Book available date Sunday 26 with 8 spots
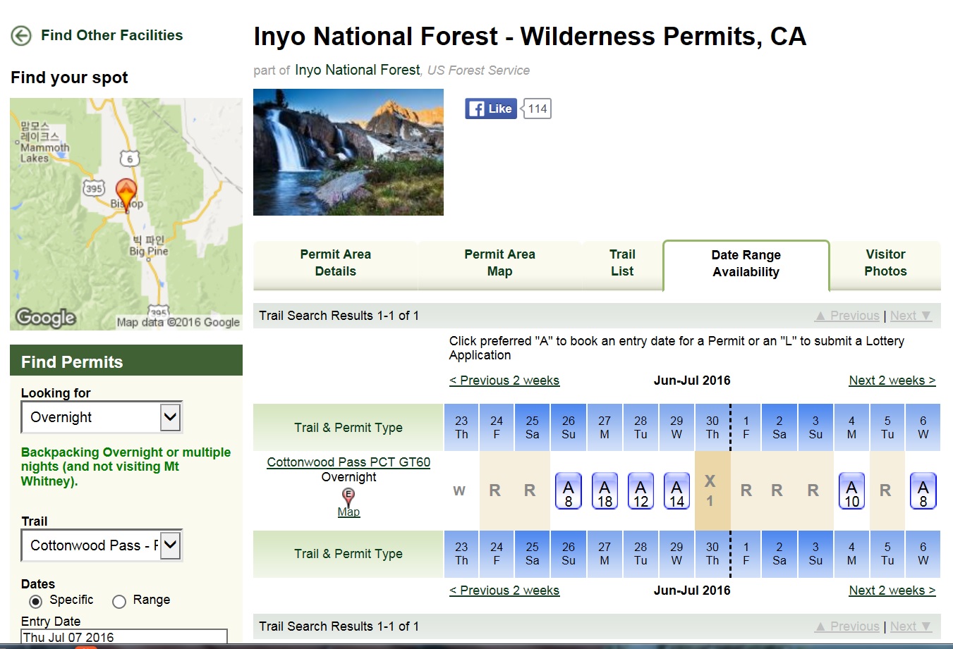Image resolution: width=953 pixels, height=649 pixels. pos(569,491)
